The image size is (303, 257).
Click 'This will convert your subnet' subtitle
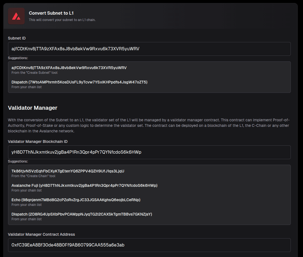click(62, 20)
